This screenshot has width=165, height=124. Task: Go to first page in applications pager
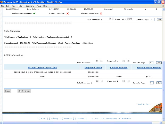click(110, 19)
